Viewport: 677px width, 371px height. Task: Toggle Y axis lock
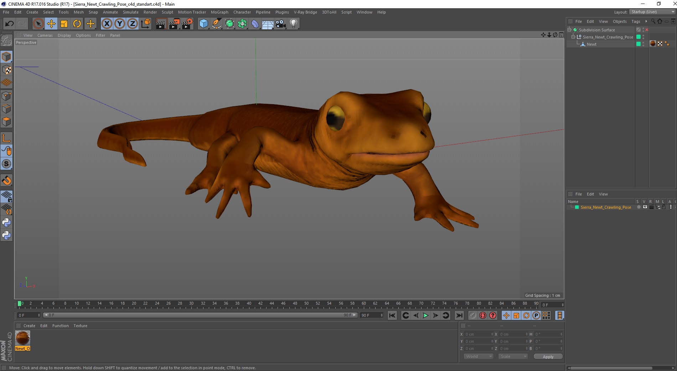point(120,24)
